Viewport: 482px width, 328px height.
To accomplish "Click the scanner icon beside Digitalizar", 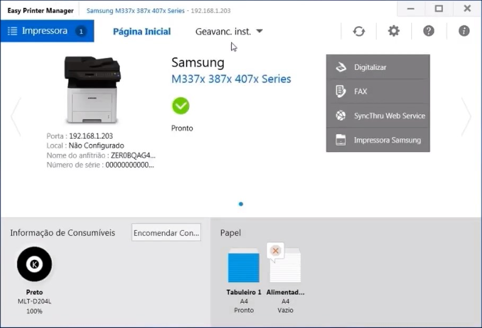I will click(x=341, y=67).
